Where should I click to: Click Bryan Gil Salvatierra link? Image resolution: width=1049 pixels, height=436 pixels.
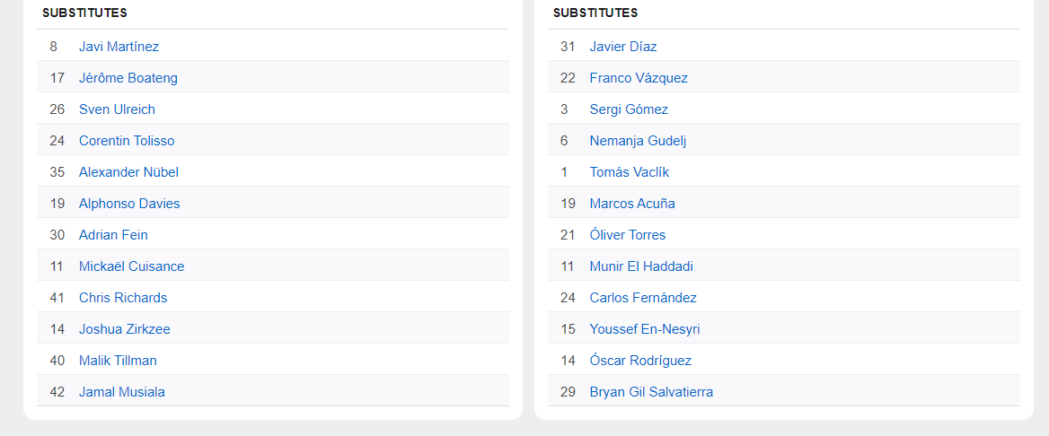(652, 393)
